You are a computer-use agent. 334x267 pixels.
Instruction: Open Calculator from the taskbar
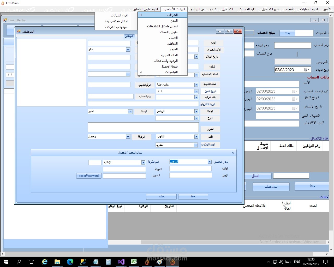(x=108, y=262)
